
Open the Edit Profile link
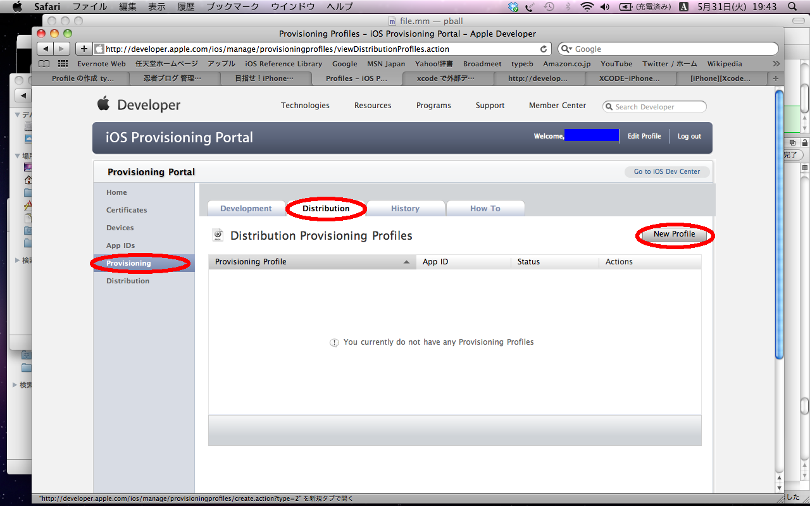[x=644, y=136]
